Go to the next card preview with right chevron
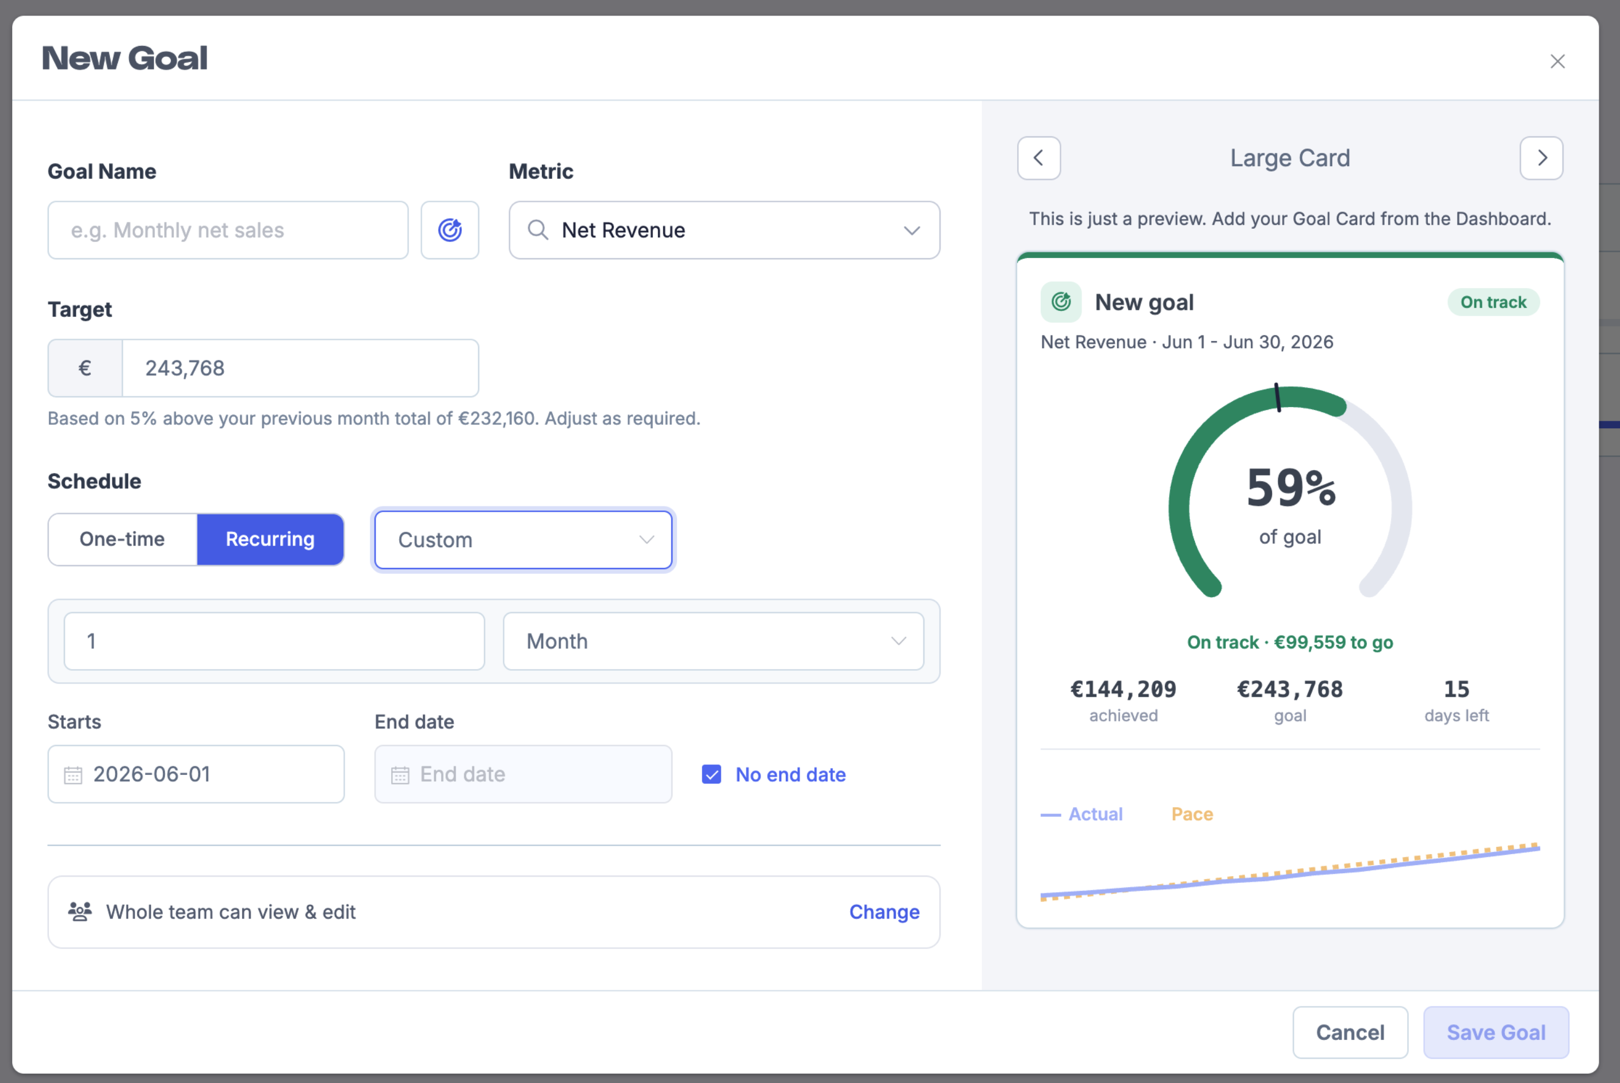Viewport: 1620px width, 1083px height. [1541, 158]
